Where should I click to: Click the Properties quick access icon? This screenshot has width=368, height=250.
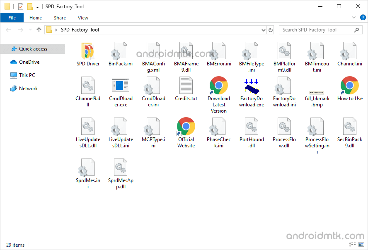pyautogui.click(x=21, y=7)
